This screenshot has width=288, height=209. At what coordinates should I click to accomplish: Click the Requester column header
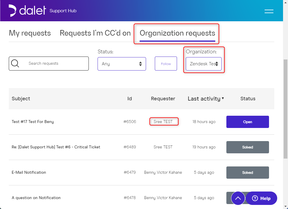(163, 99)
